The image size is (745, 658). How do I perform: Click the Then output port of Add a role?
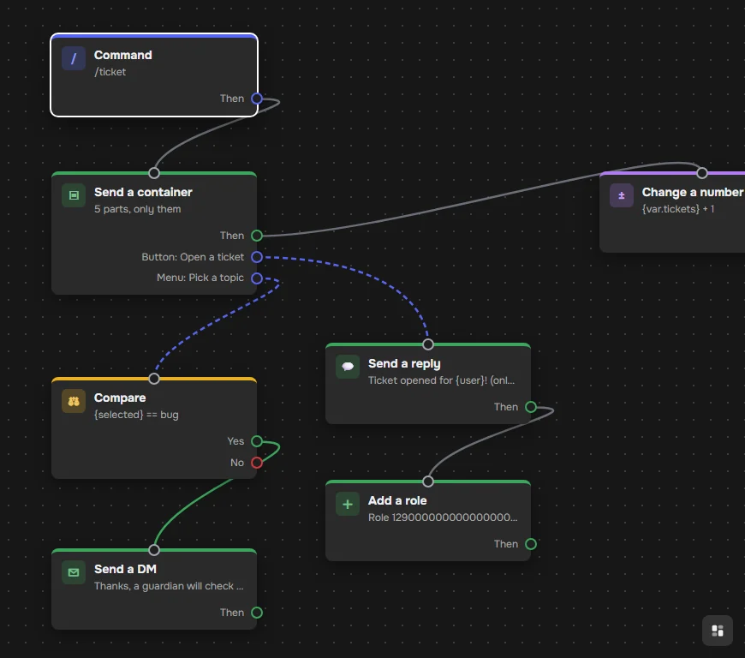(531, 544)
